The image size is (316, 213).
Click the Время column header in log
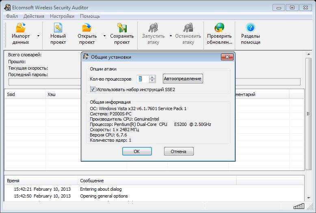tap(41, 181)
